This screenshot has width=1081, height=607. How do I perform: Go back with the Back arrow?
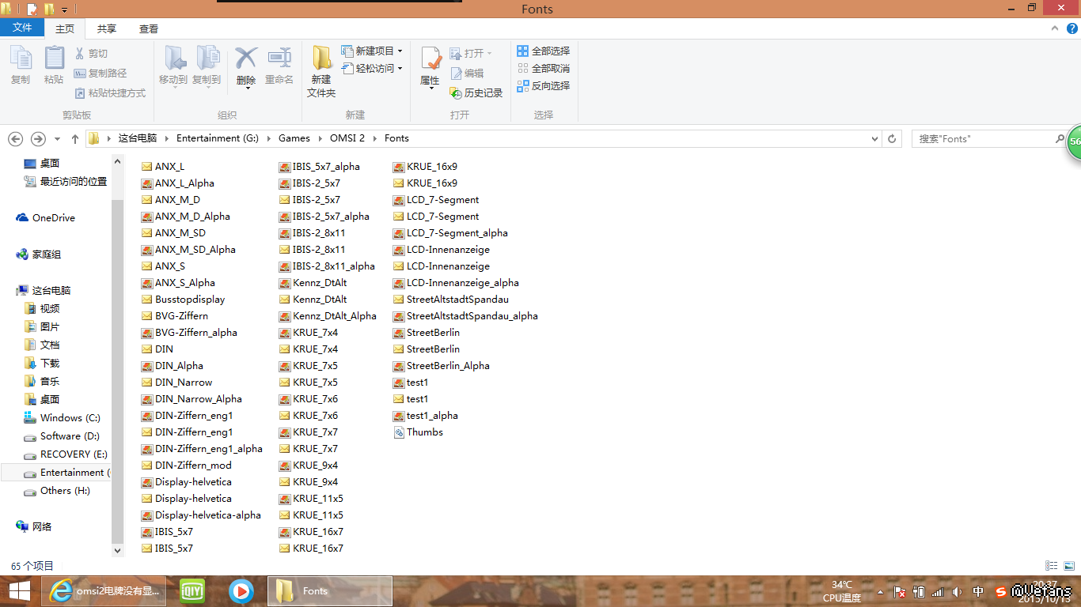point(15,139)
